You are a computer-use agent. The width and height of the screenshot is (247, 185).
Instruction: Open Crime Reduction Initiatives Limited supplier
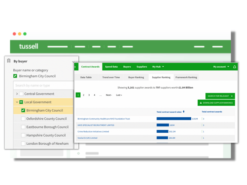point(93,131)
